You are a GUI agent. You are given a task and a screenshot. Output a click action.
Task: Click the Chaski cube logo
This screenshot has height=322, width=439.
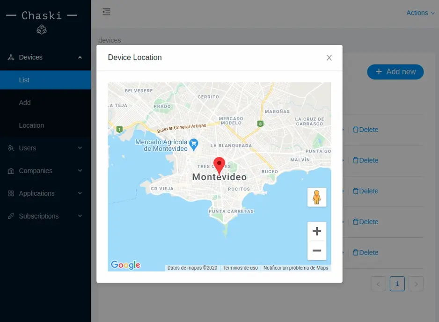[42, 29]
